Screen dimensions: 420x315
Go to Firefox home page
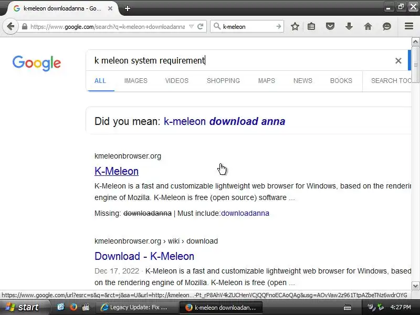[368, 26]
